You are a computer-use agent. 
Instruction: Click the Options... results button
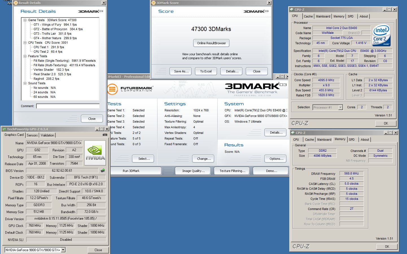pos(276,159)
